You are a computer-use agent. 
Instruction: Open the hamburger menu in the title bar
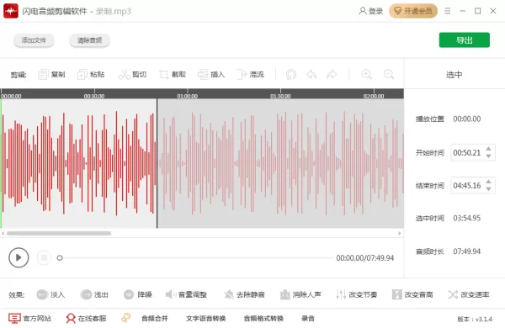(448, 11)
